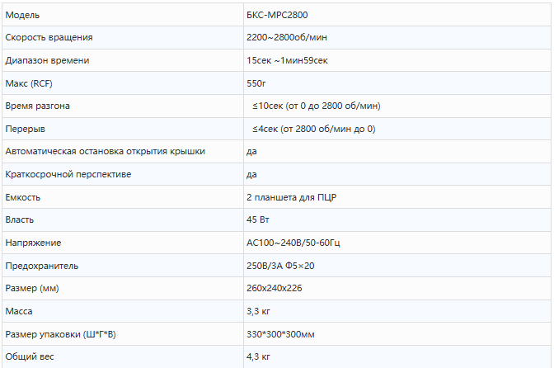Select the 550г RCF value
554x368 pixels.
(256, 83)
